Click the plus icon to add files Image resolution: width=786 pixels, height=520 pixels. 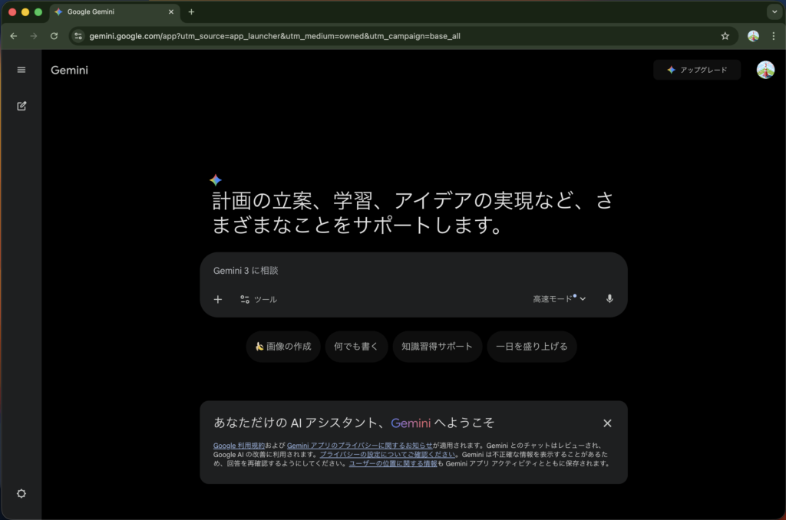click(218, 300)
